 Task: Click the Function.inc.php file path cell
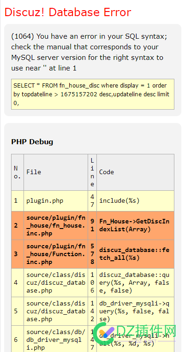click(x=56, y=254)
